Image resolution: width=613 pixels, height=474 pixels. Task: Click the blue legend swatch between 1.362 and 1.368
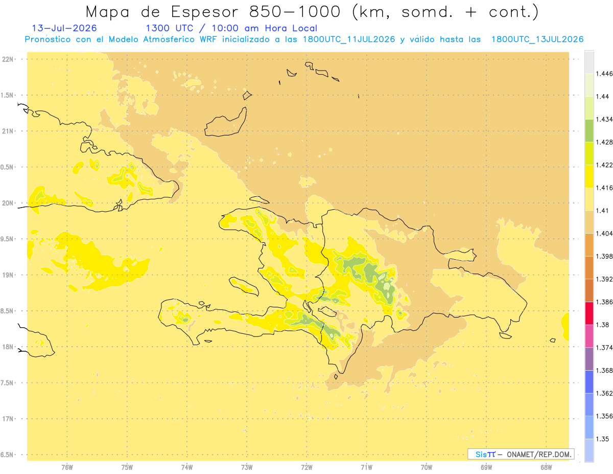pos(589,382)
